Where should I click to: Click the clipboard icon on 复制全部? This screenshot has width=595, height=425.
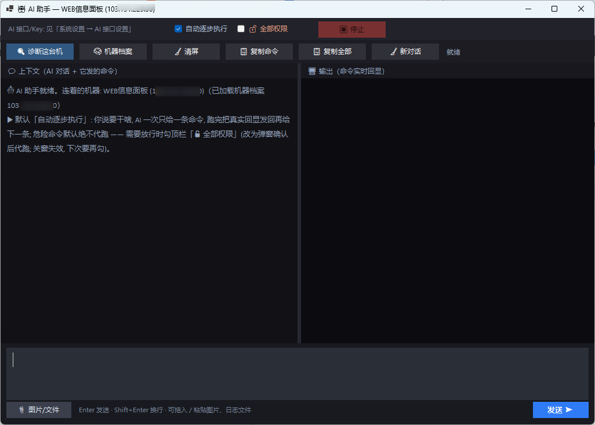coord(317,52)
